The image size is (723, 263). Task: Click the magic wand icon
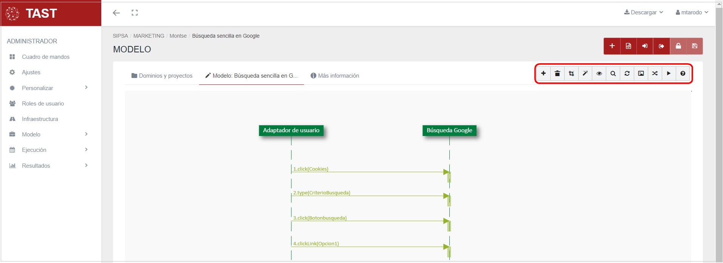pos(585,73)
